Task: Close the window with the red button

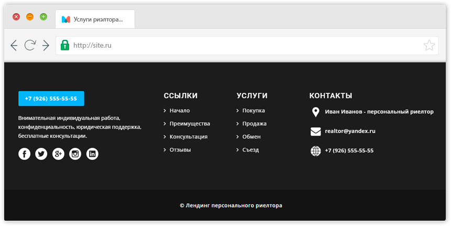Action: click(16, 17)
